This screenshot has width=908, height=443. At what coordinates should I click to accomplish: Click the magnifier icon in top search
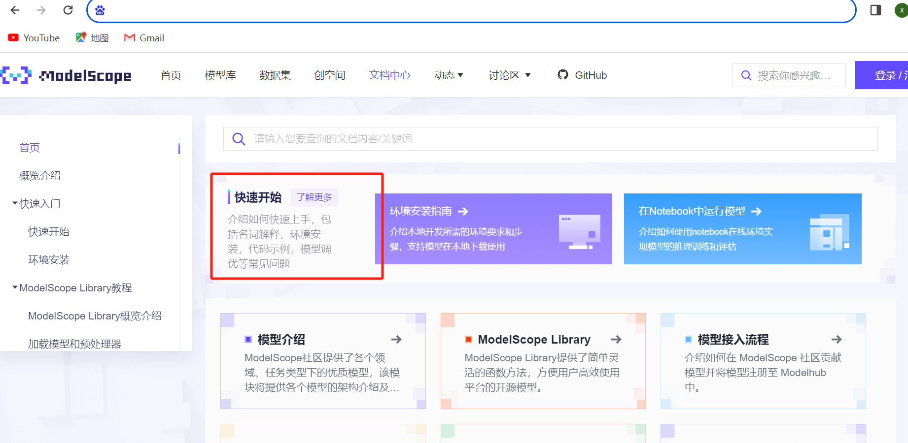click(x=746, y=75)
